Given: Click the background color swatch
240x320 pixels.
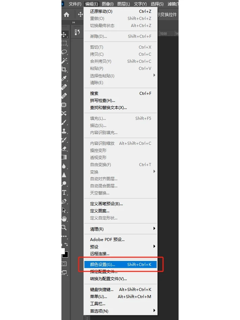Looking at the screenshot, I should 65,255.
